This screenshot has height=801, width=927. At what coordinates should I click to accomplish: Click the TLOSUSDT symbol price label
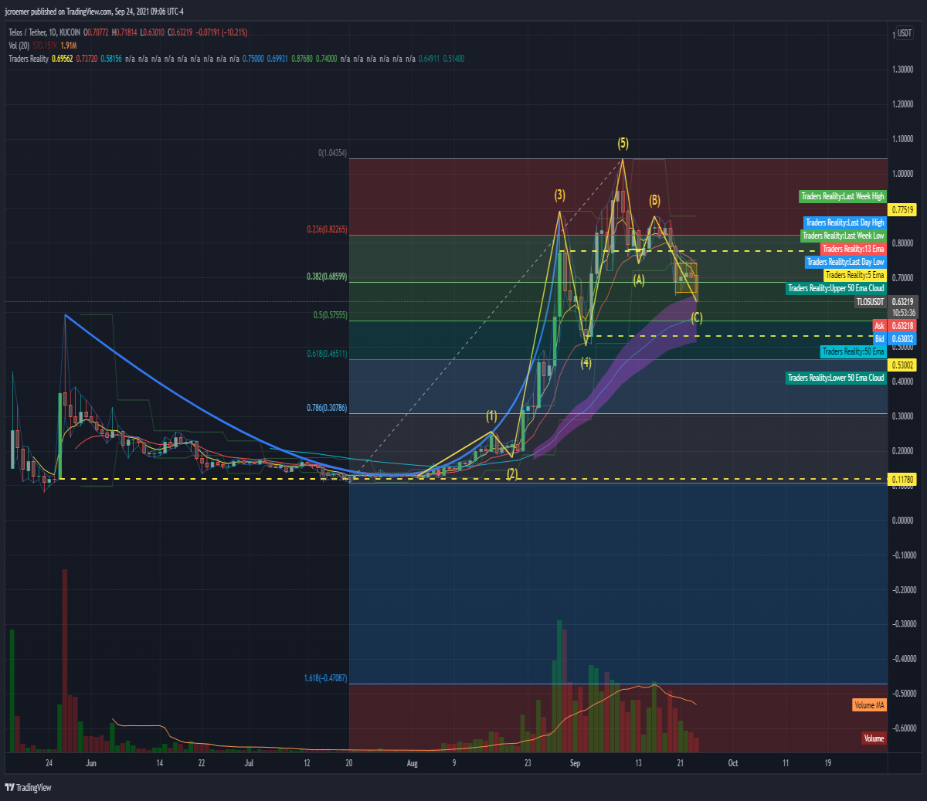870,302
